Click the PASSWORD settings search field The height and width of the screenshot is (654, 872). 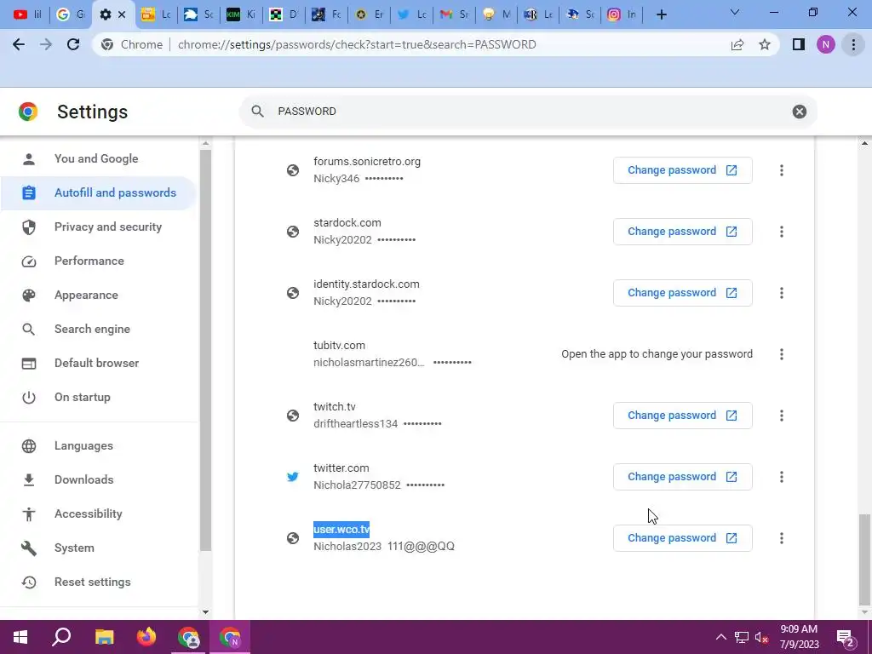[x=527, y=112]
